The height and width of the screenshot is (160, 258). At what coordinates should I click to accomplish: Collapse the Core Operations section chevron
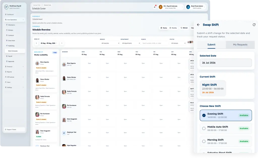pyautogui.click(x=23, y=20)
